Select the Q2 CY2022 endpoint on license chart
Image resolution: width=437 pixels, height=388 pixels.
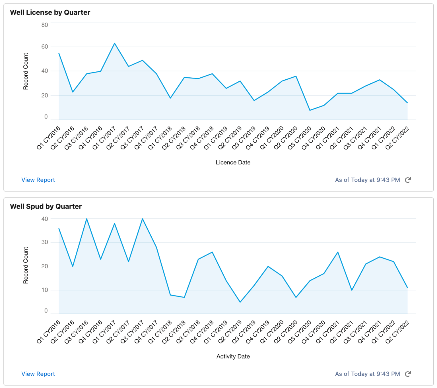(x=408, y=103)
